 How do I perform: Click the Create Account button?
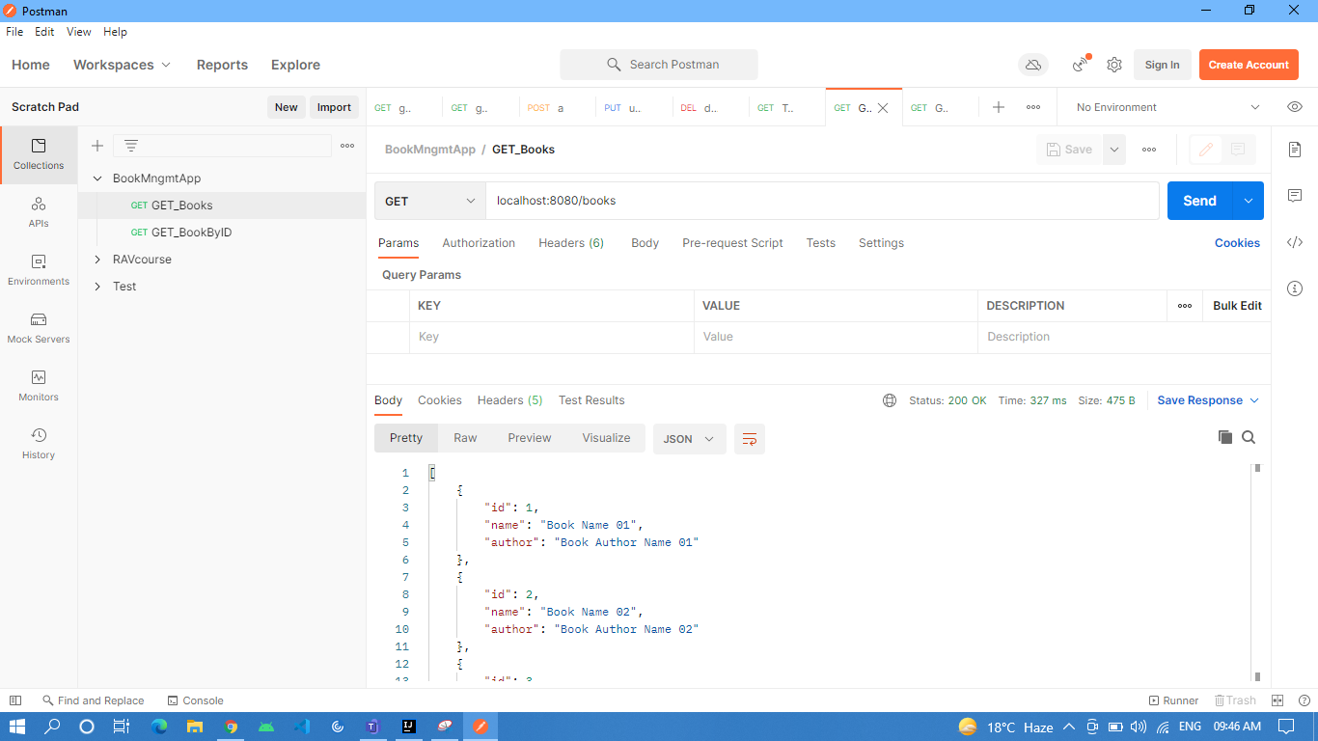[1249, 65]
